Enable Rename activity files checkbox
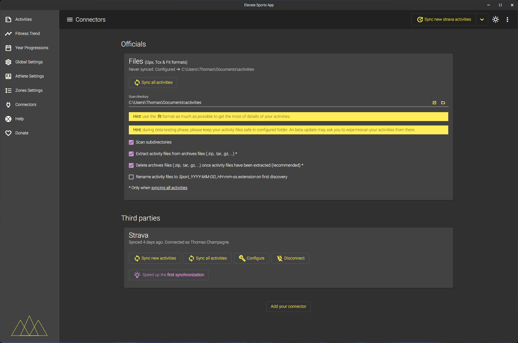The image size is (518, 343). (x=131, y=177)
